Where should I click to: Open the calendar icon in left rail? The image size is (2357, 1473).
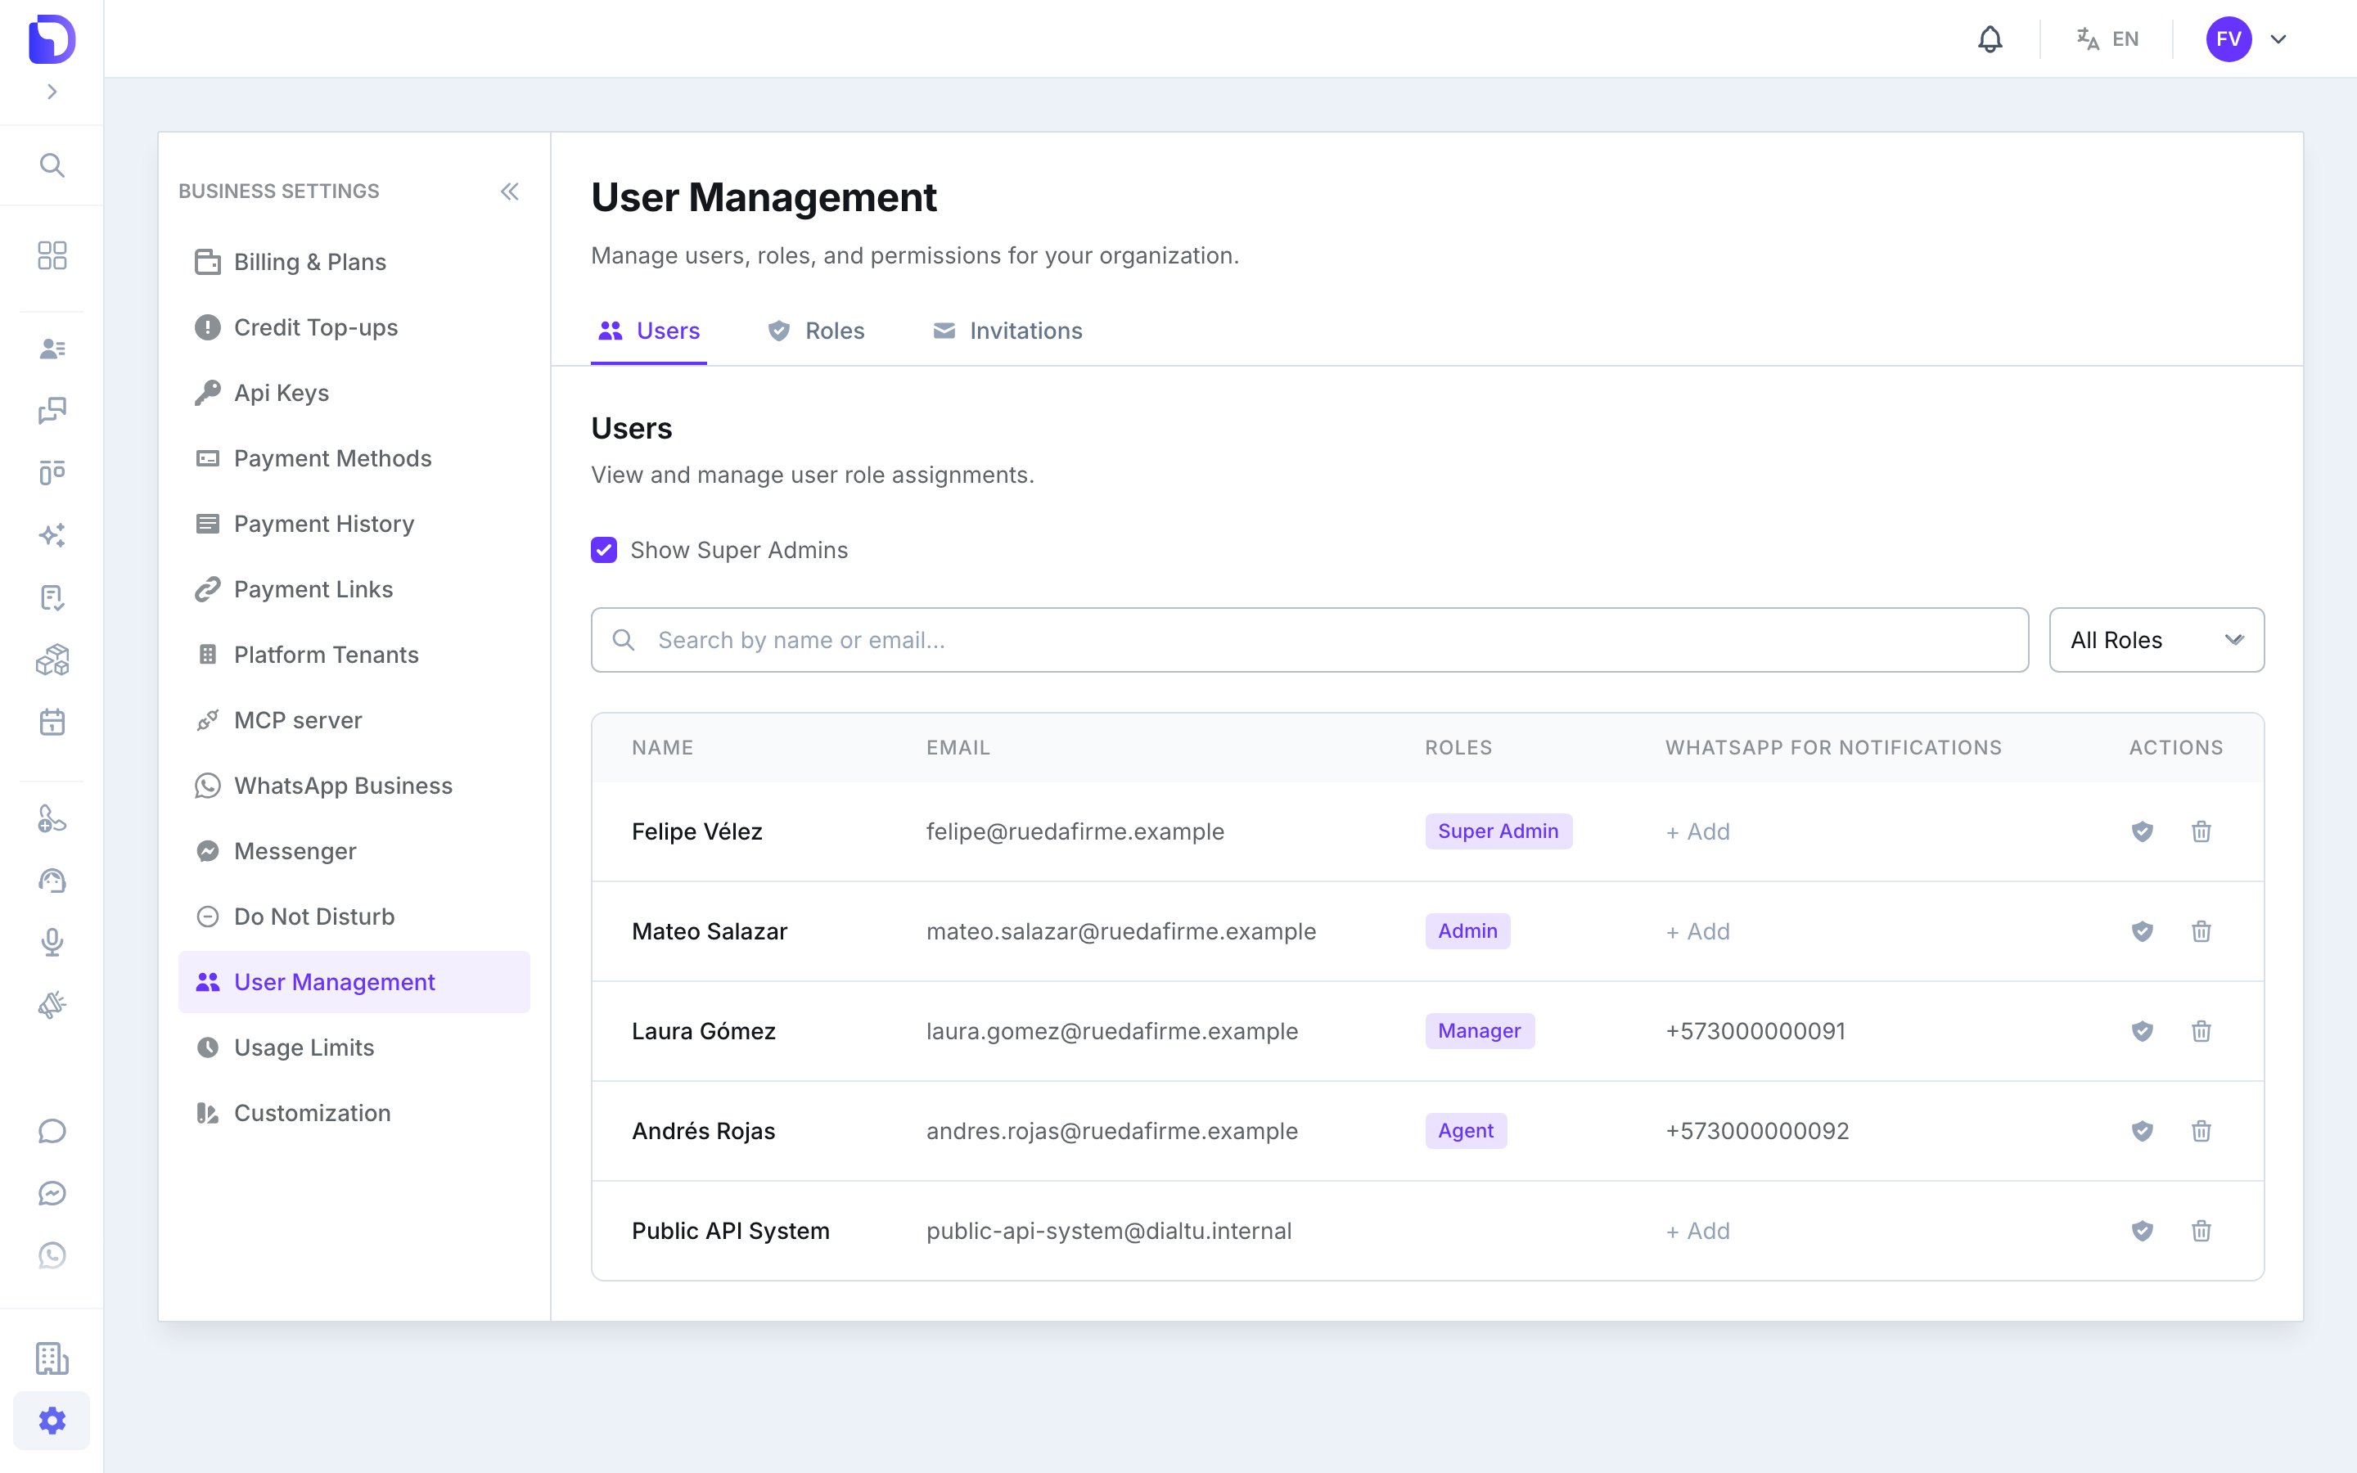point(52,722)
